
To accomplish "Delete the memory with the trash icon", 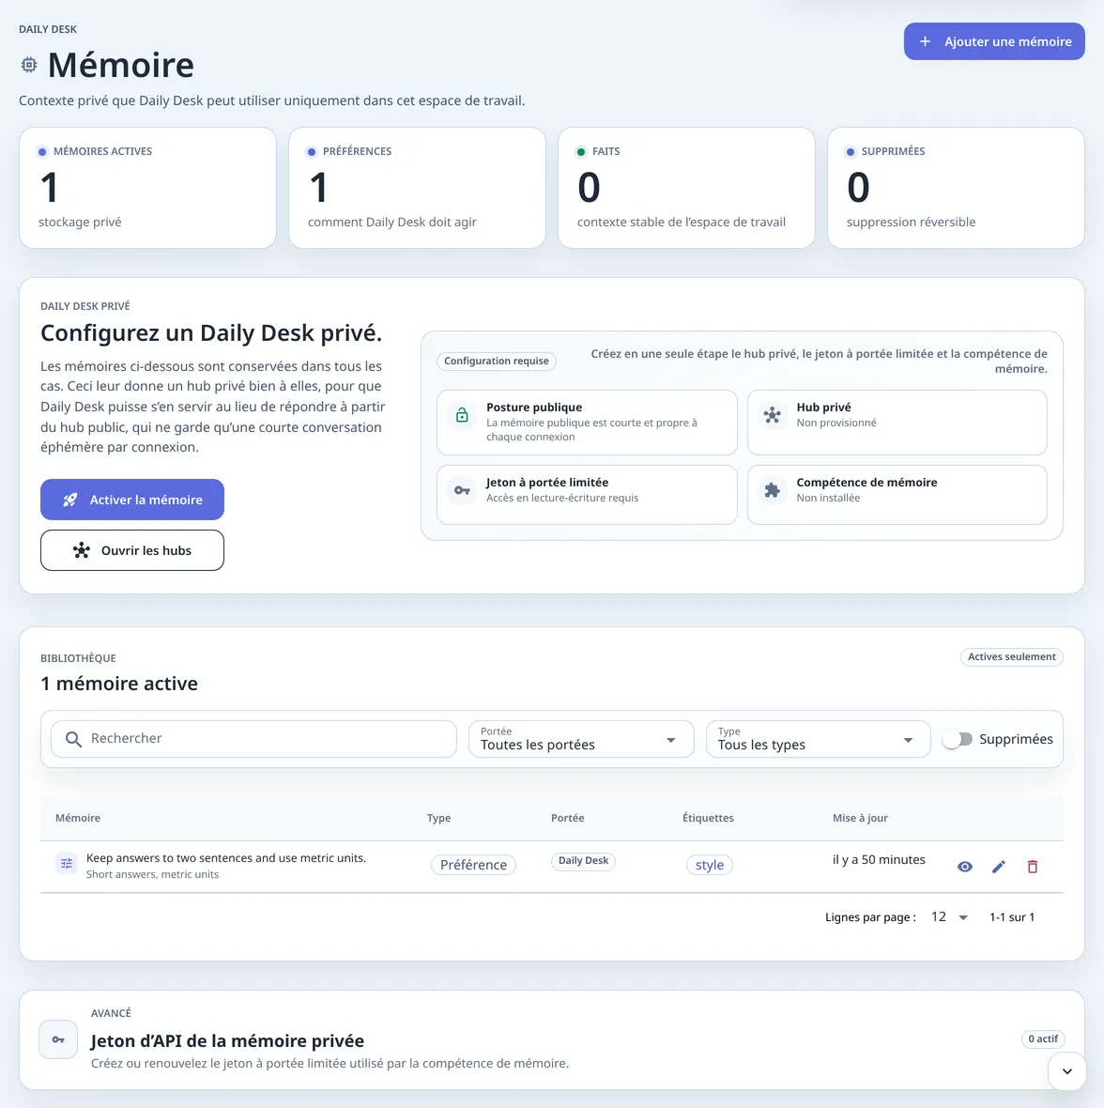I will click(1033, 867).
